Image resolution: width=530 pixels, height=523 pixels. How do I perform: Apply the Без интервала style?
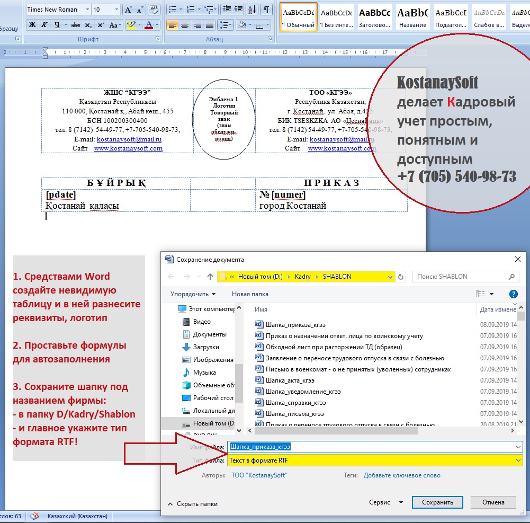(336, 17)
